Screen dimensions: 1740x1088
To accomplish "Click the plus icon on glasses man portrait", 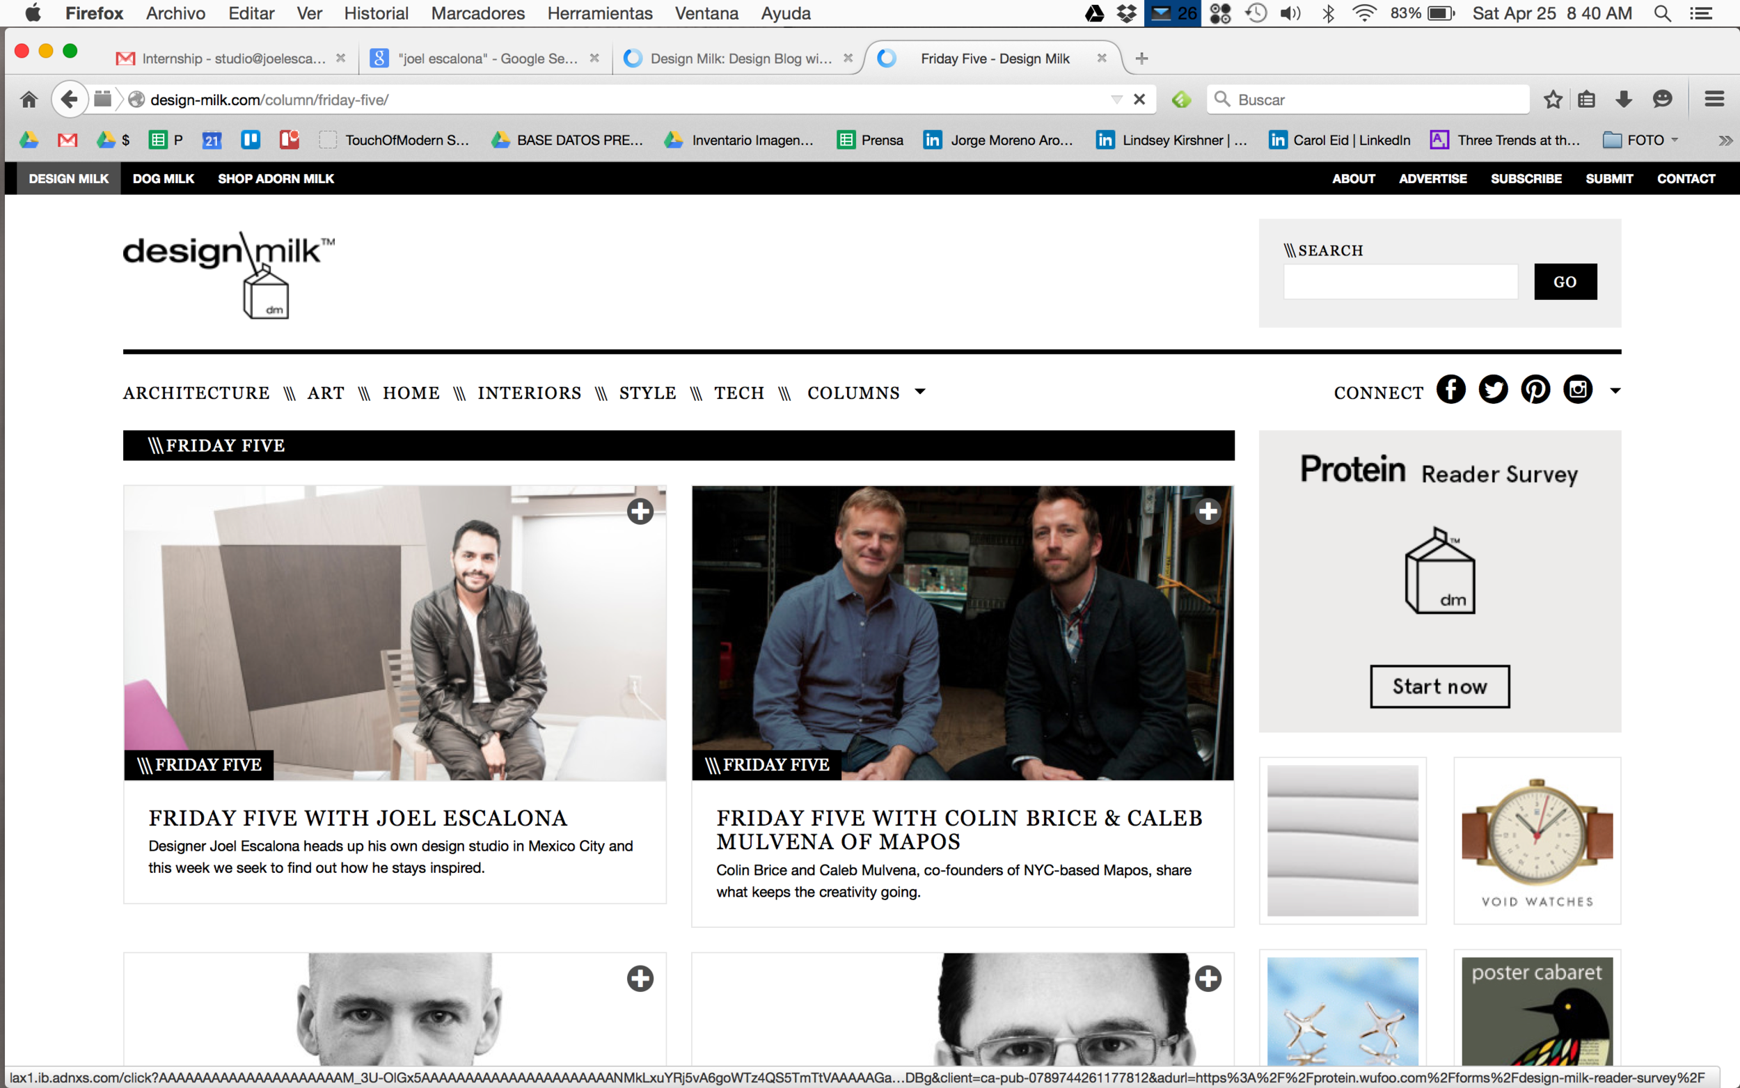I will pyautogui.click(x=1208, y=979).
